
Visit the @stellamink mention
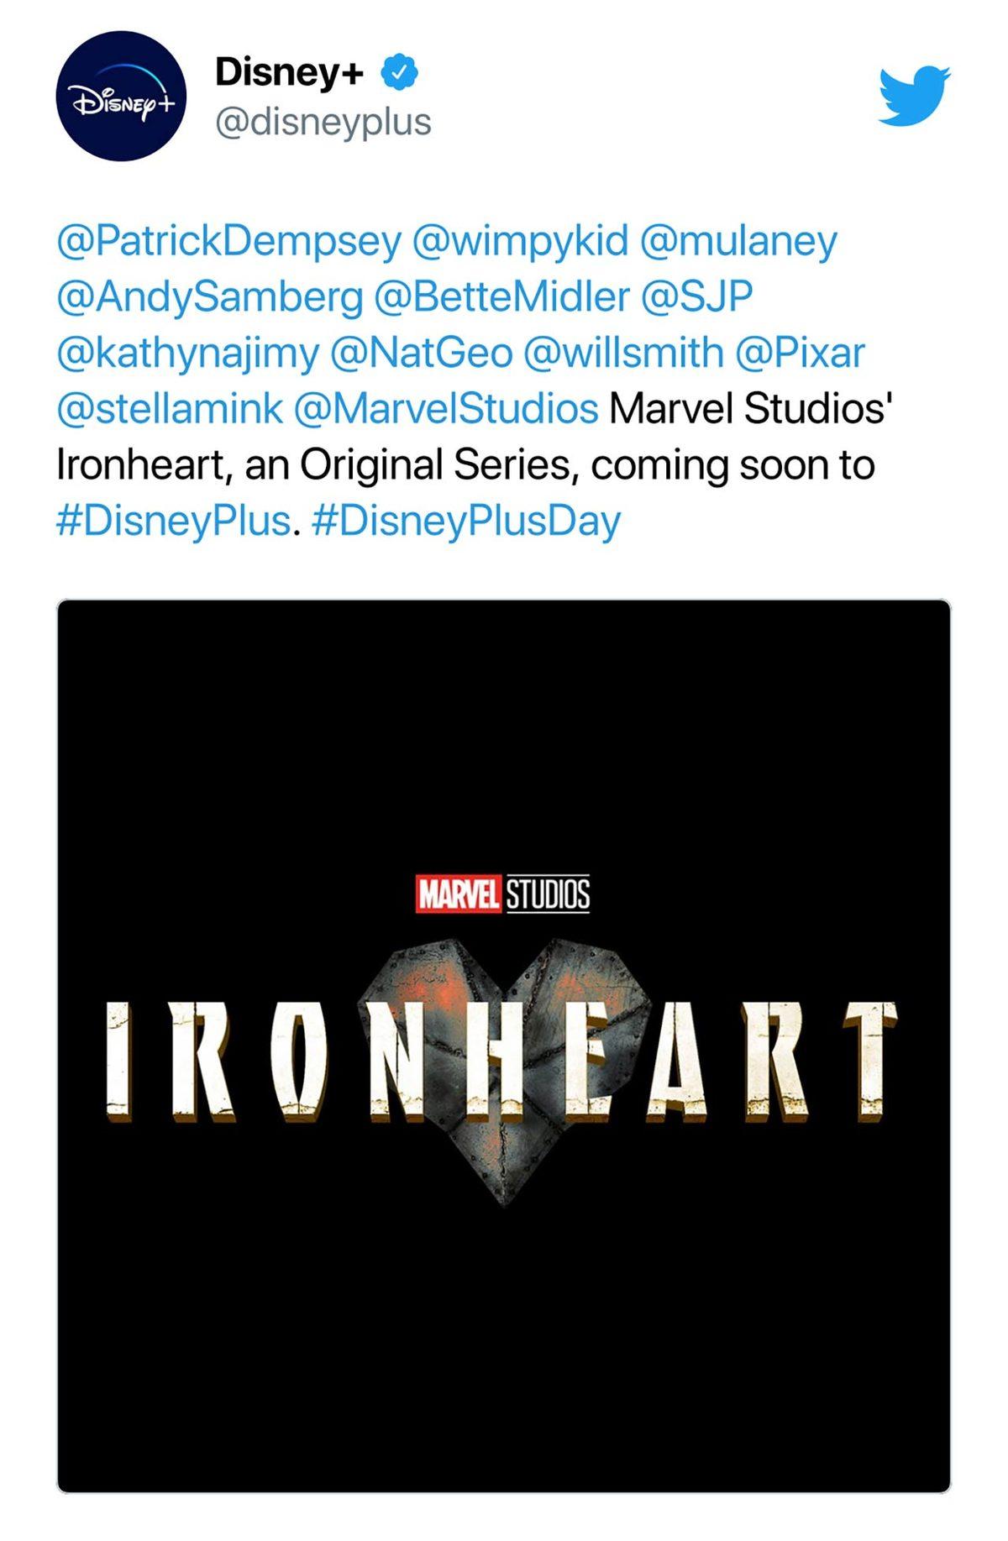[169, 409]
